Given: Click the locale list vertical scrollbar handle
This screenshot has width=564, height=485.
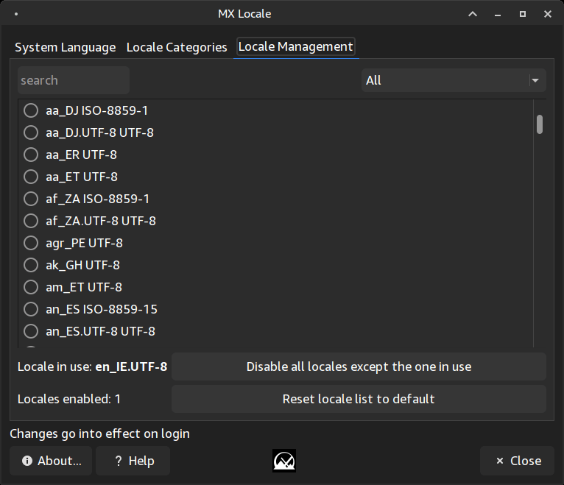Looking at the screenshot, I should 540,124.
